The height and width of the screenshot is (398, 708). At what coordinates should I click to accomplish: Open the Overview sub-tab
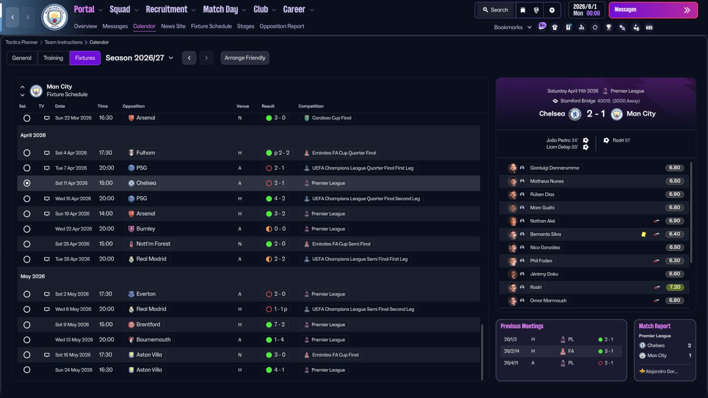(x=85, y=26)
